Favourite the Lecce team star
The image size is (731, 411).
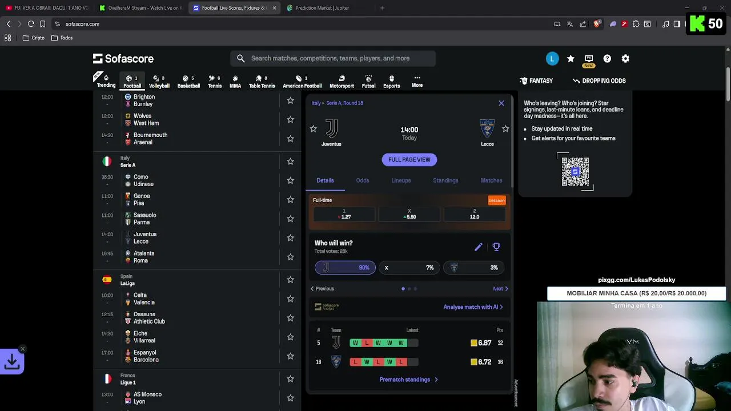[x=505, y=129]
